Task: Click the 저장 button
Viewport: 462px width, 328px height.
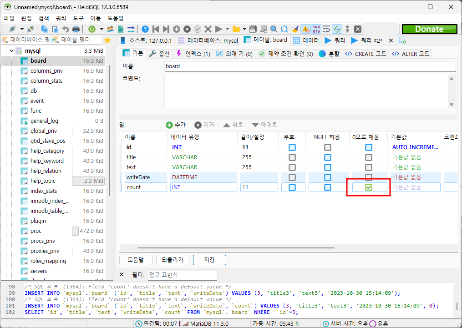Action: [209, 260]
